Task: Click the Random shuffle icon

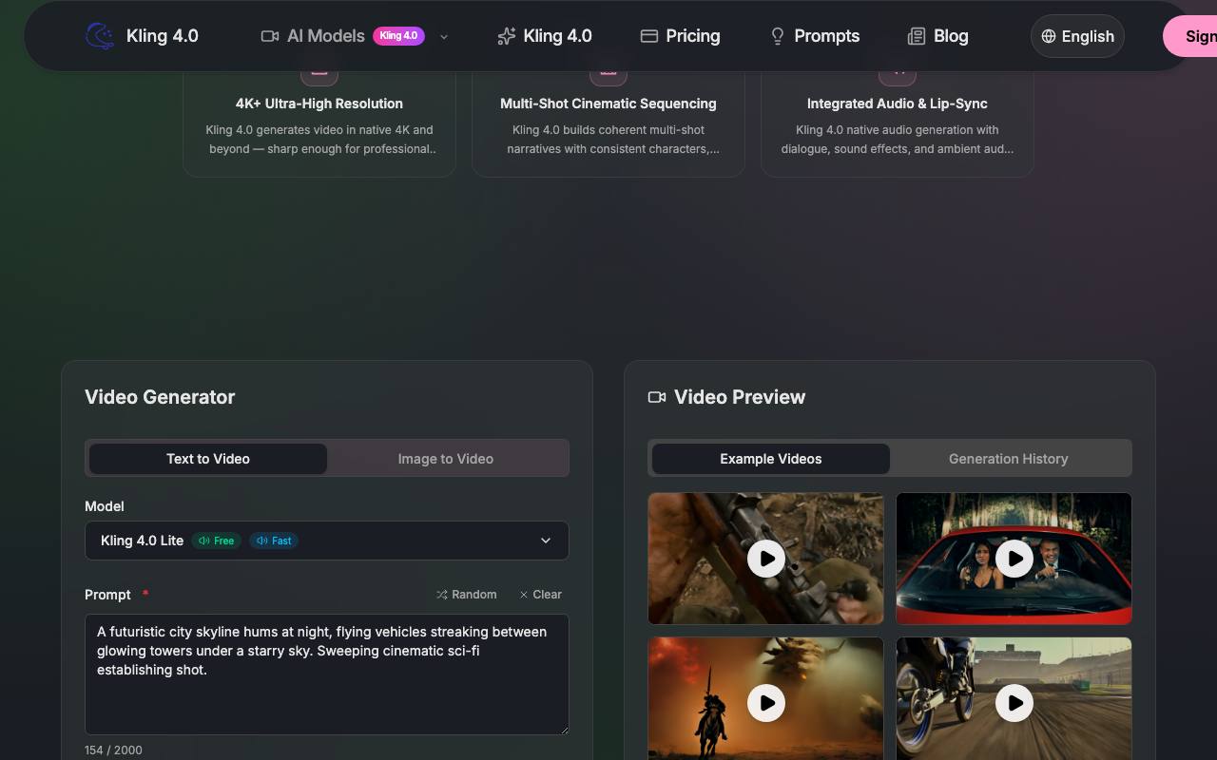Action: 442,595
